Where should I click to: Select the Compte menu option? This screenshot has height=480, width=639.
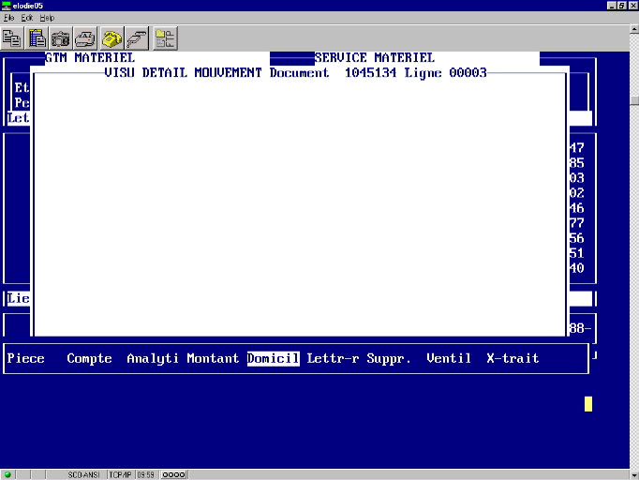[89, 358]
